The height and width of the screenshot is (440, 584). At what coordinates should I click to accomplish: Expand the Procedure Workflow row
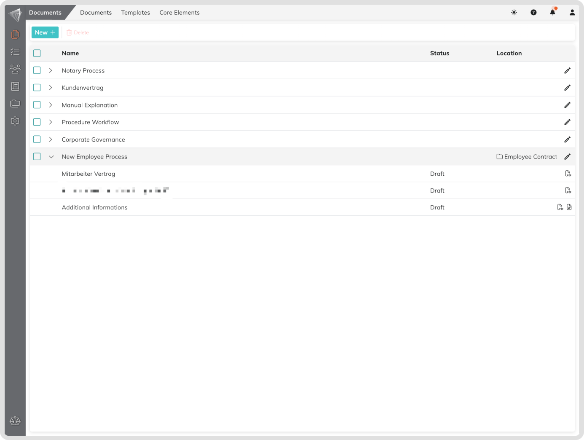click(51, 122)
